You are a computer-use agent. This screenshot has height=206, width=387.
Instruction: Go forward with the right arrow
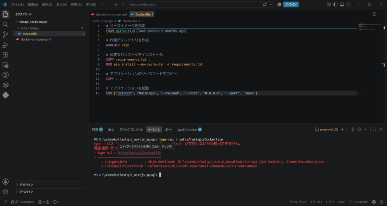click(123, 5)
